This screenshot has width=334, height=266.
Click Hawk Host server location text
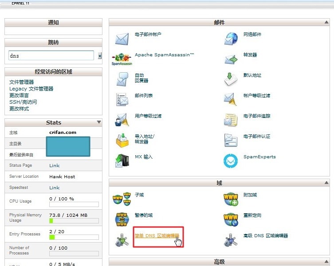(x=62, y=176)
